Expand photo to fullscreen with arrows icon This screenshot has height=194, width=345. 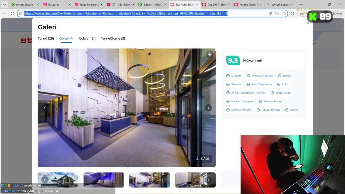pos(210,54)
